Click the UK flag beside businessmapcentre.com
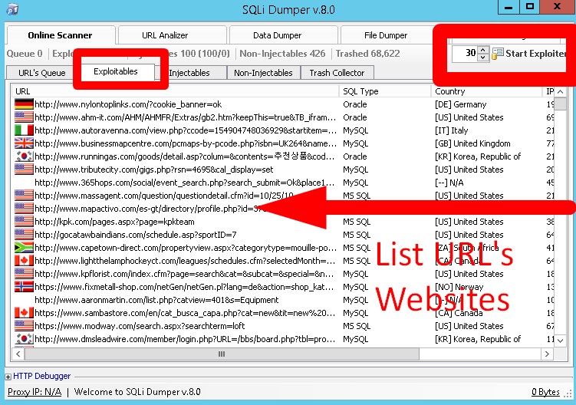Viewport: 576px width, 405px height. pyautogui.click(x=24, y=143)
